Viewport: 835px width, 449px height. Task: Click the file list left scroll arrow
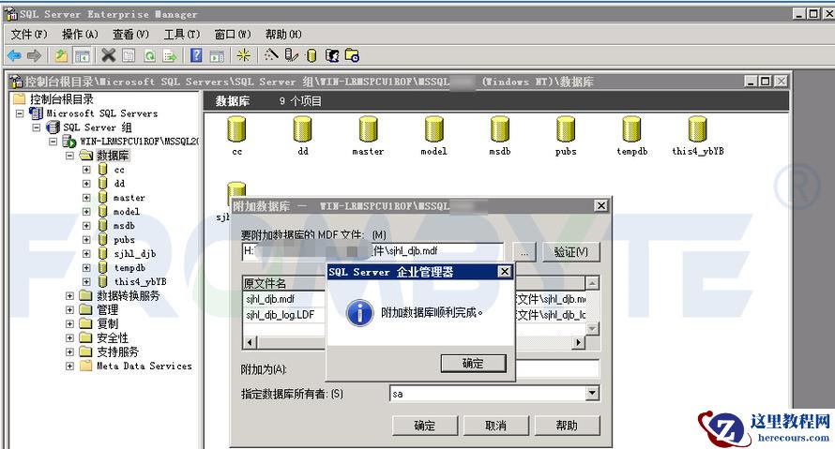pyautogui.click(x=250, y=342)
